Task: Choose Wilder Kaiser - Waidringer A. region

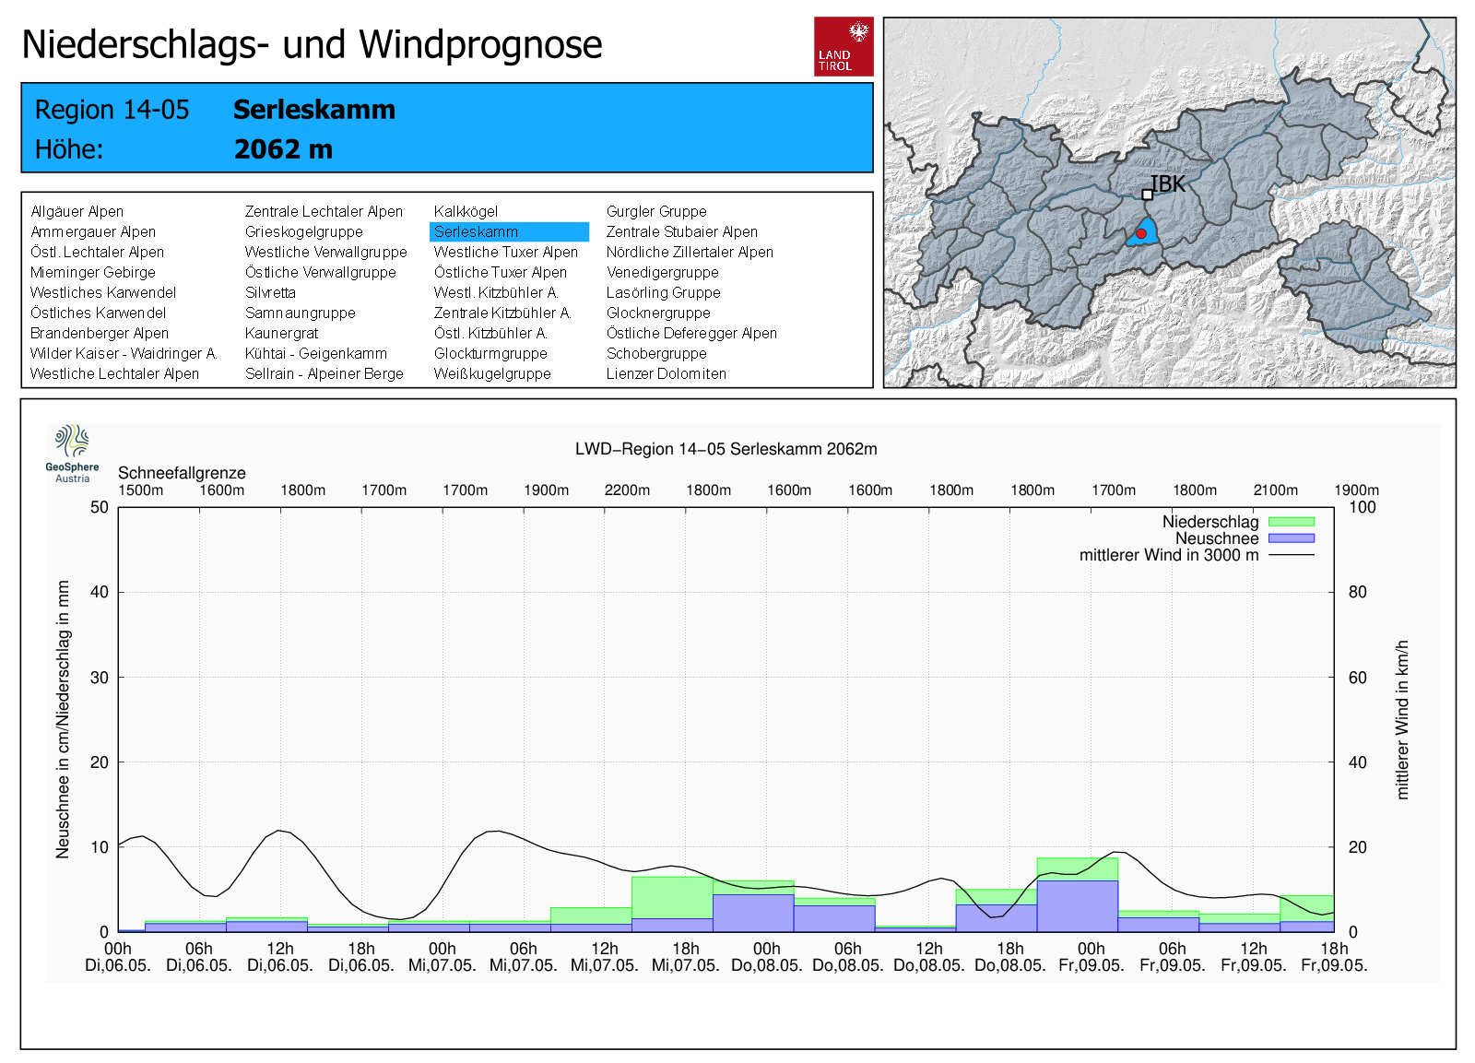Action: pyautogui.click(x=124, y=354)
